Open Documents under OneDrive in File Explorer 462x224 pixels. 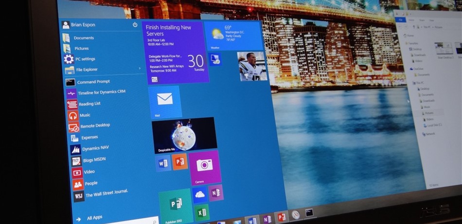421,75
